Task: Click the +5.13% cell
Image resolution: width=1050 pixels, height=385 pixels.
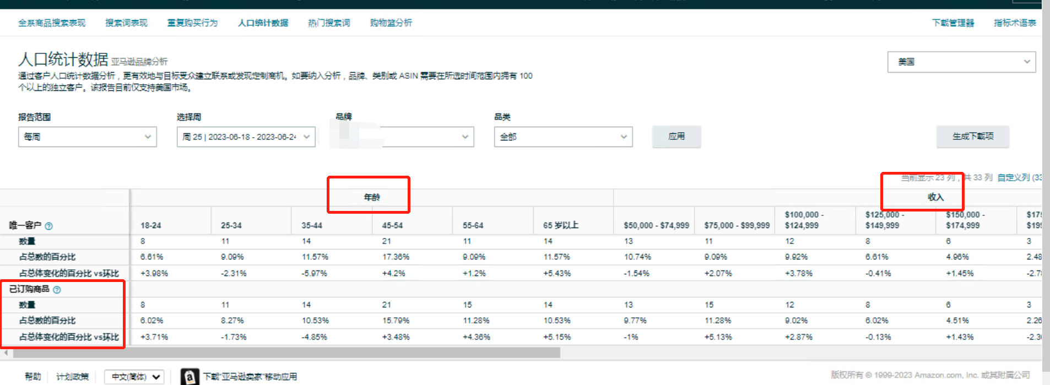Action: point(718,337)
